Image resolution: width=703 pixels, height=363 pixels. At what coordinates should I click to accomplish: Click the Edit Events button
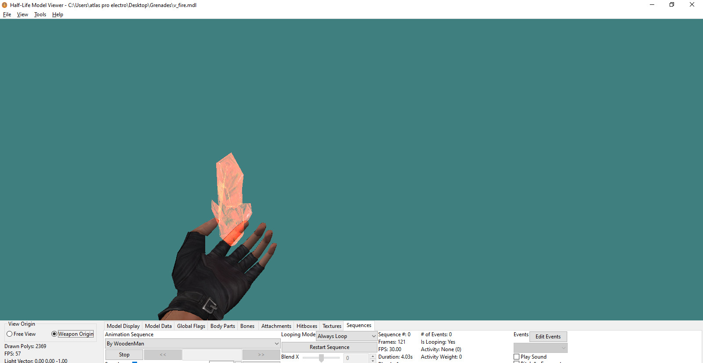click(x=548, y=337)
